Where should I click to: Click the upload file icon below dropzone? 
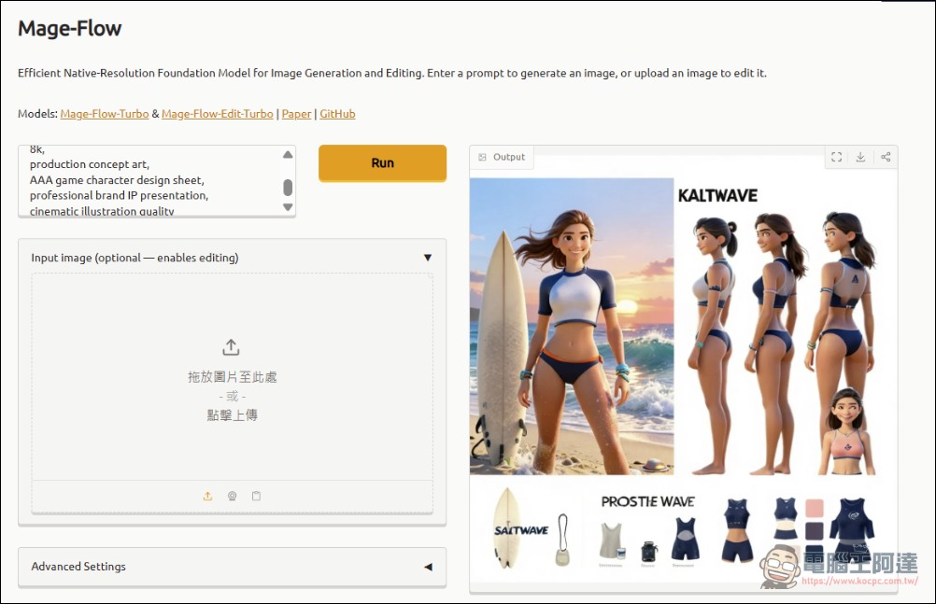point(207,496)
